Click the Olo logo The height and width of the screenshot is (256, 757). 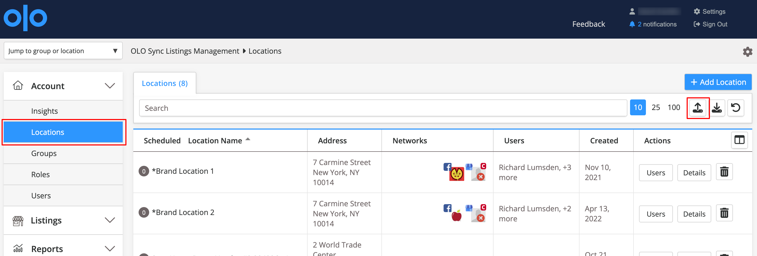point(25,18)
